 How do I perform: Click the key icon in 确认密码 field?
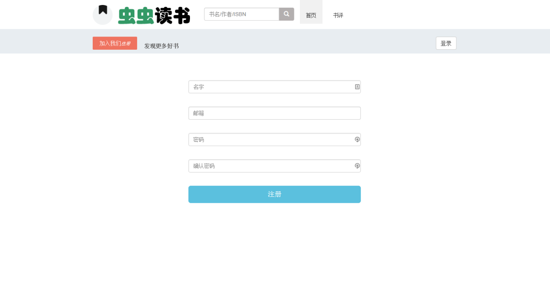[x=357, y=166]
